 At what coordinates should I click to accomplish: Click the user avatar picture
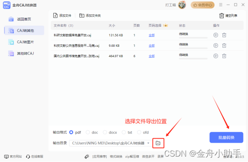point(182,5)
